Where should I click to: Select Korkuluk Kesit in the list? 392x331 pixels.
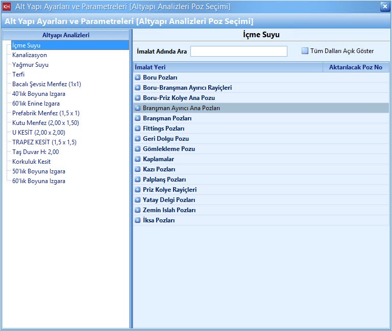(32, 162)
